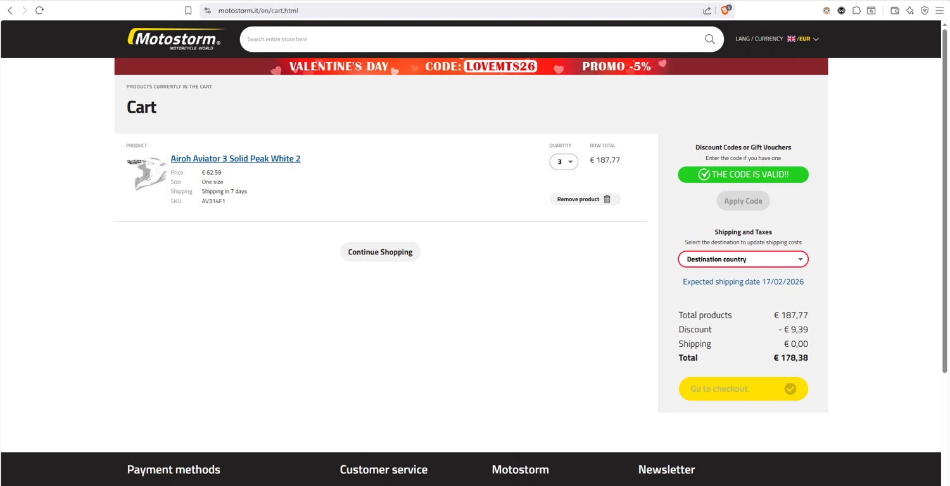This screenshot has width=950, height=486.
Task: Click the Total € 178,38 value
Action: tap(790, 358)
